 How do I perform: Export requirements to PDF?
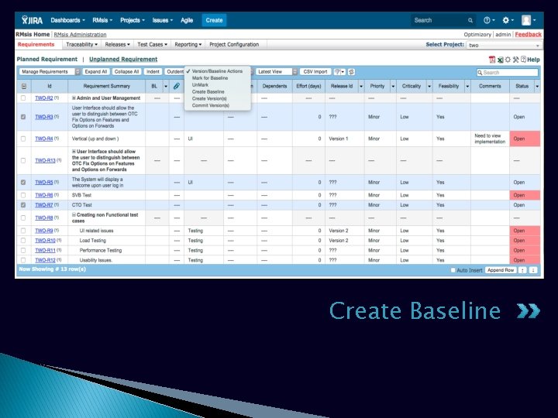492,60
